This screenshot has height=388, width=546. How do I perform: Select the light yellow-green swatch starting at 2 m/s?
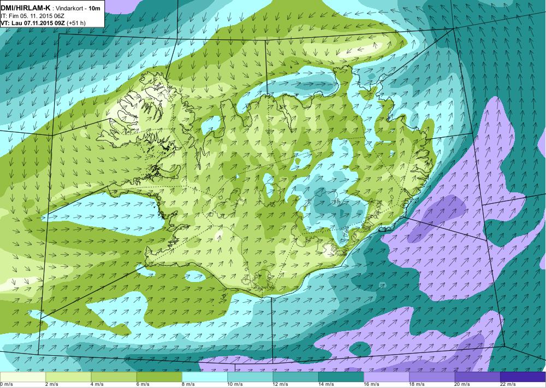click(x=68, y=377)
